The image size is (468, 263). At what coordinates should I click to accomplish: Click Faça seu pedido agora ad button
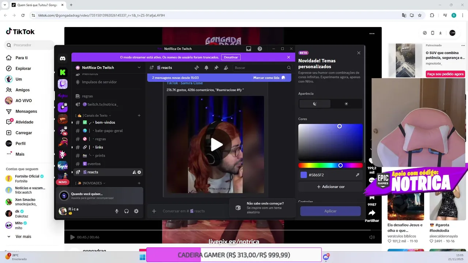[446, 74]
